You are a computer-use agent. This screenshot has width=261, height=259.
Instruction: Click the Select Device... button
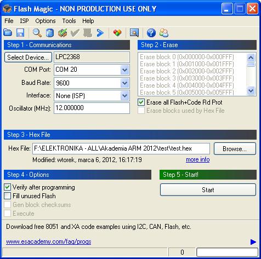[x=28, y=57]
